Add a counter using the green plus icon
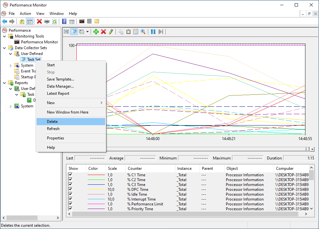Viewport: 319px width, 229px height. [96, 31]
